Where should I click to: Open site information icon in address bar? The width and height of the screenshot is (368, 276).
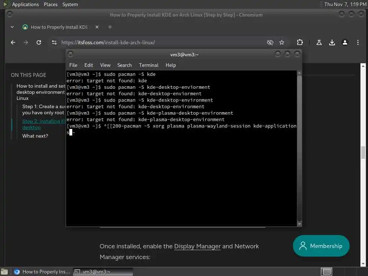click(54, 42)
